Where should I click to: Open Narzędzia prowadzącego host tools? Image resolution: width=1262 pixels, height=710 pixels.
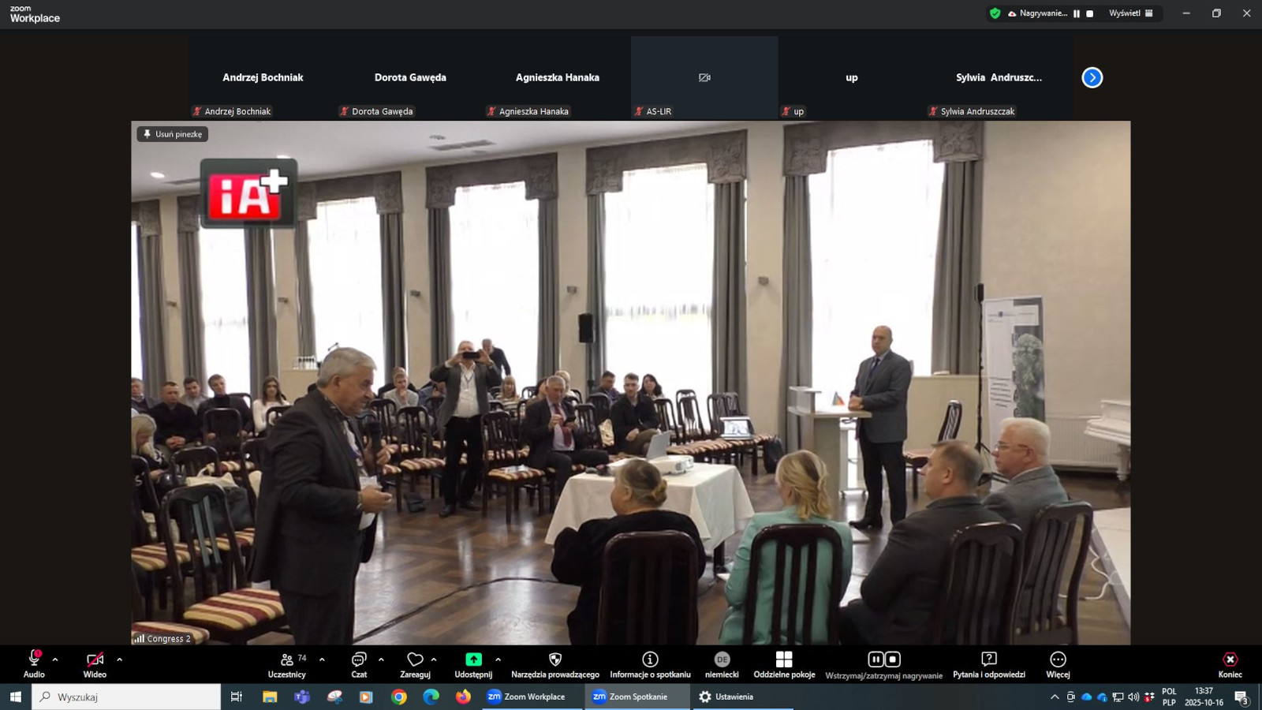point(555,664)
